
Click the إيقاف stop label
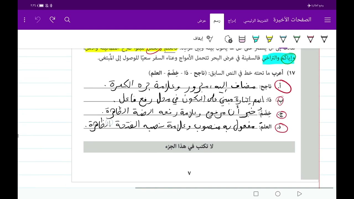pyautogui.click(x=198, y=39)
